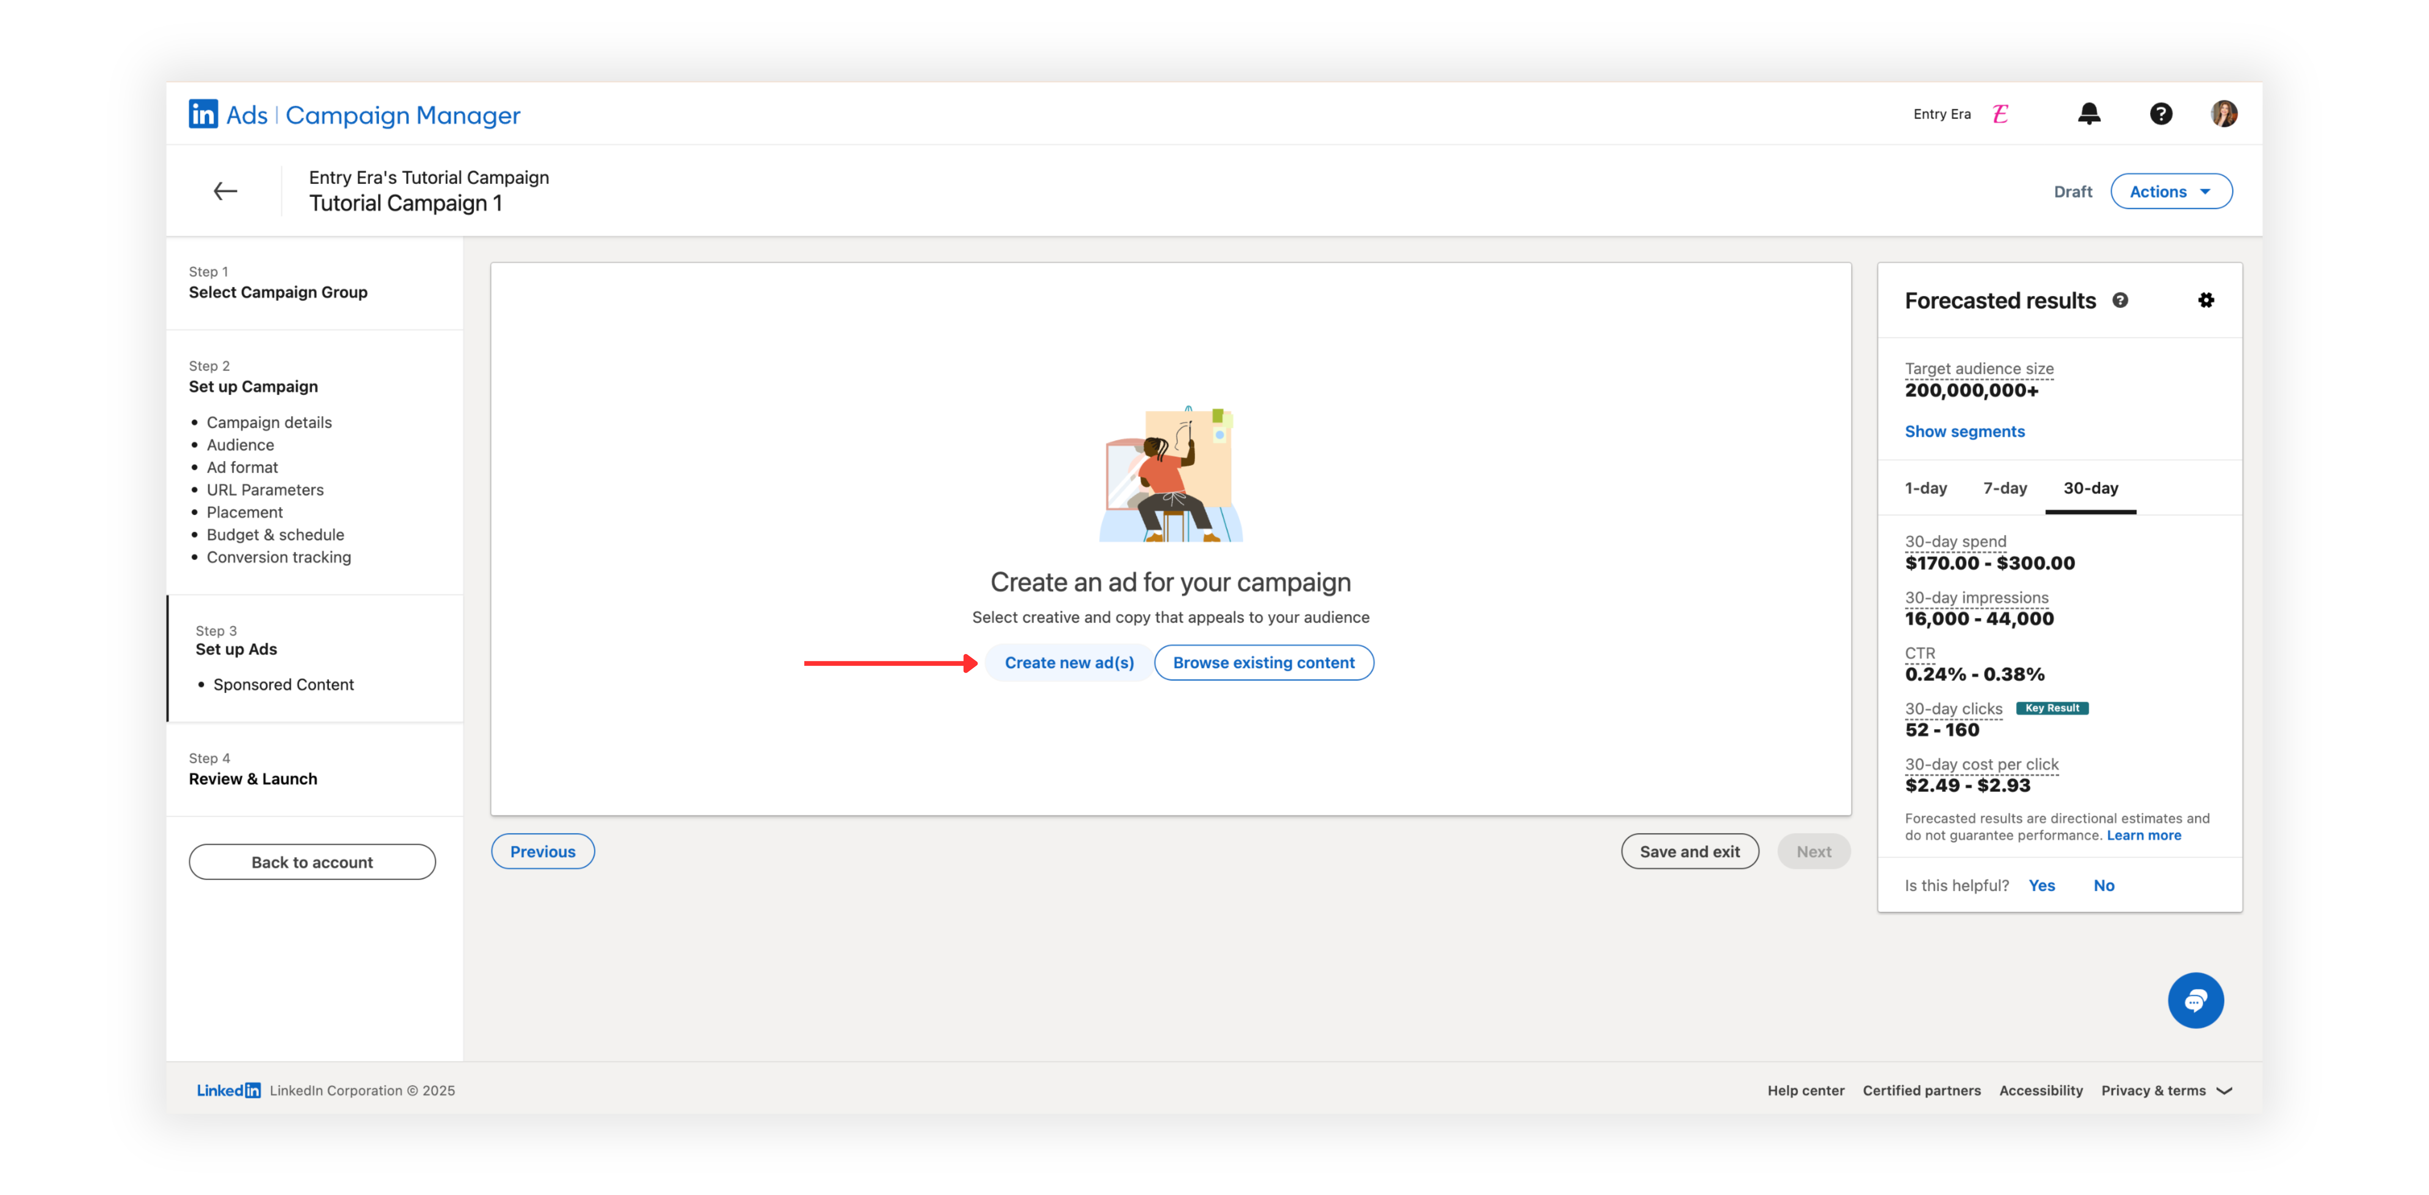This screenshot has height=1195, width=2429.
Task: Answer Yes to Is this helpful
Action: (2041, 885)
